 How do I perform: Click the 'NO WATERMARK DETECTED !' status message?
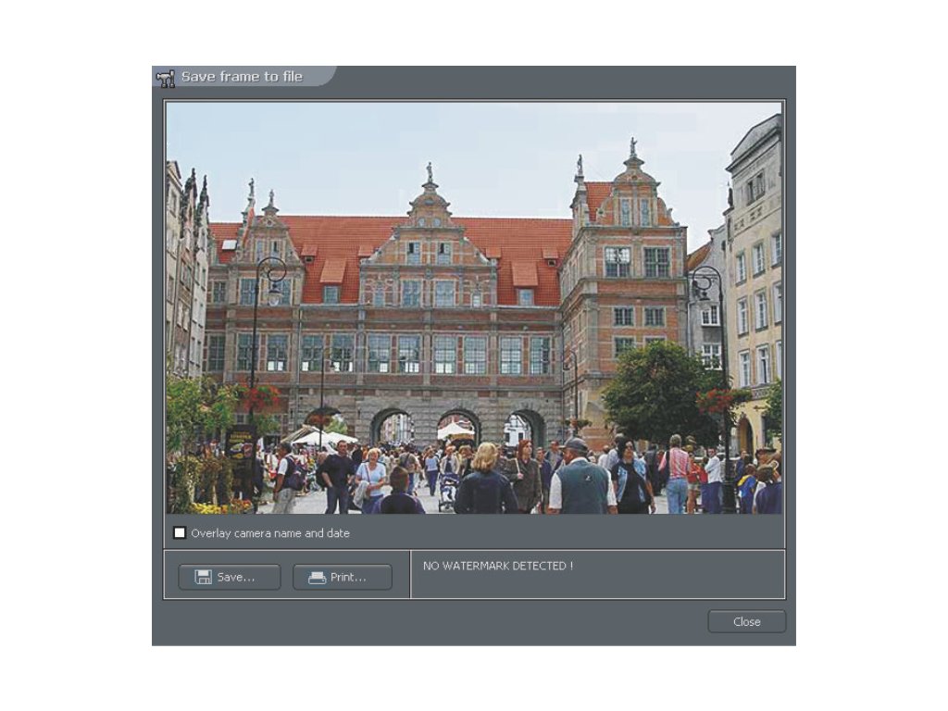tap(497, 566)
